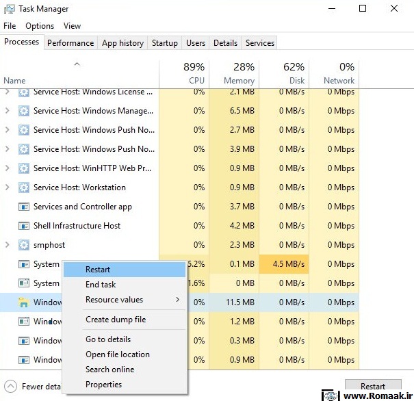The height and width of the screenshot is (401, 414).
Task: Select Service Host: Workstation process name
Action: (x=79, y=187)
